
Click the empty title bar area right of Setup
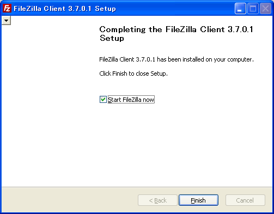coord(174,8)
